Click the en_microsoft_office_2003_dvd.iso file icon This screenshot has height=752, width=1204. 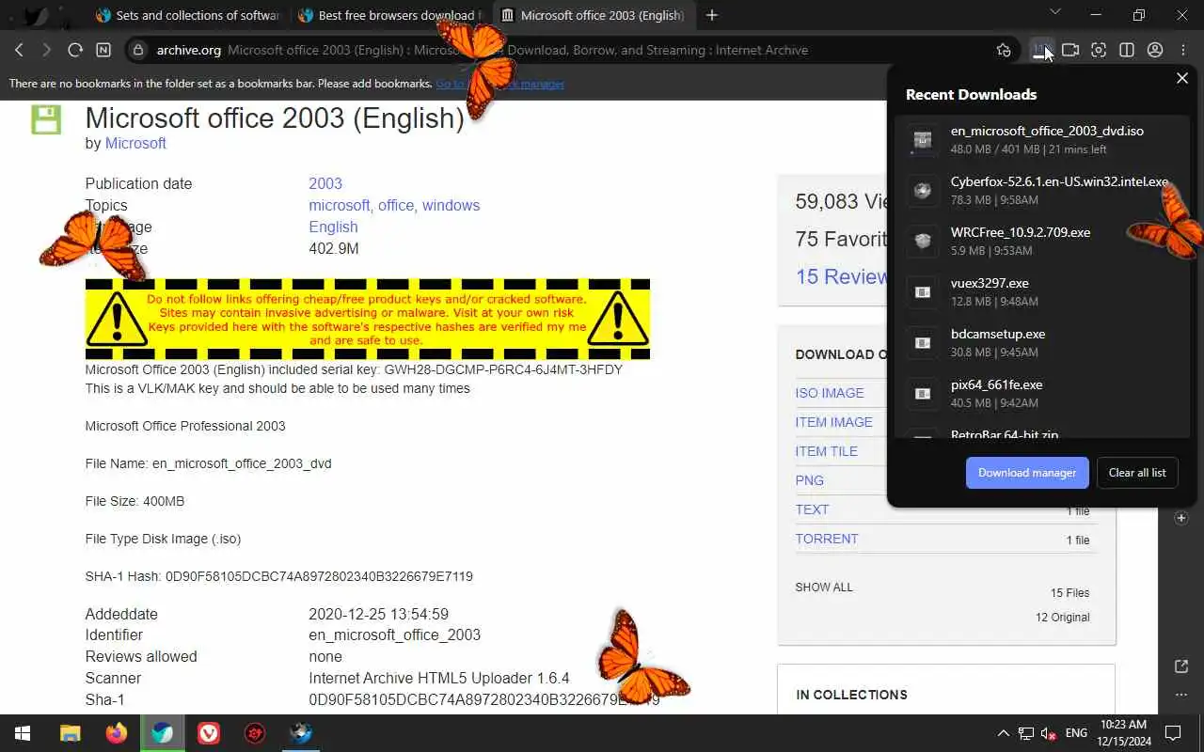[x=923, y=140]
